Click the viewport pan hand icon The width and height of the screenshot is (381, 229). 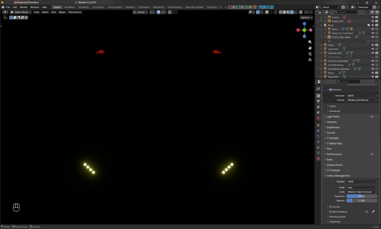pyautogui.click(x=310, y=48)
